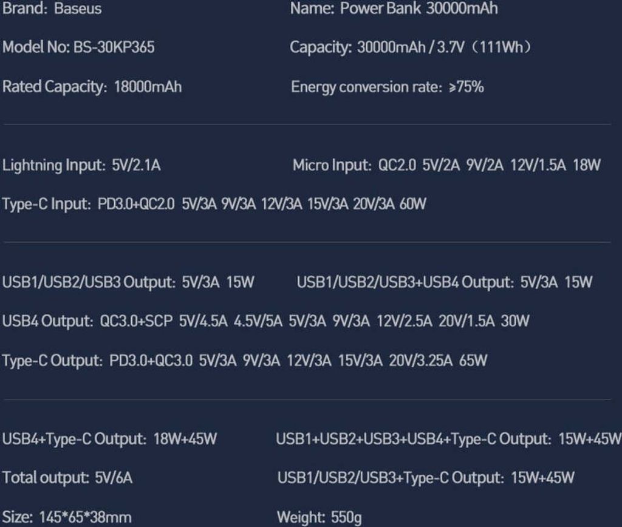Click the Lightning Input 5V/2.1A text
622x527 pixels.
[x=81, y=165]
